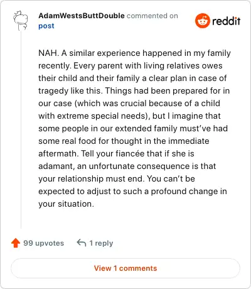Click the orange Reddit Snoo logo
Viewport: 251px width, 289px height.
(202, 21)
